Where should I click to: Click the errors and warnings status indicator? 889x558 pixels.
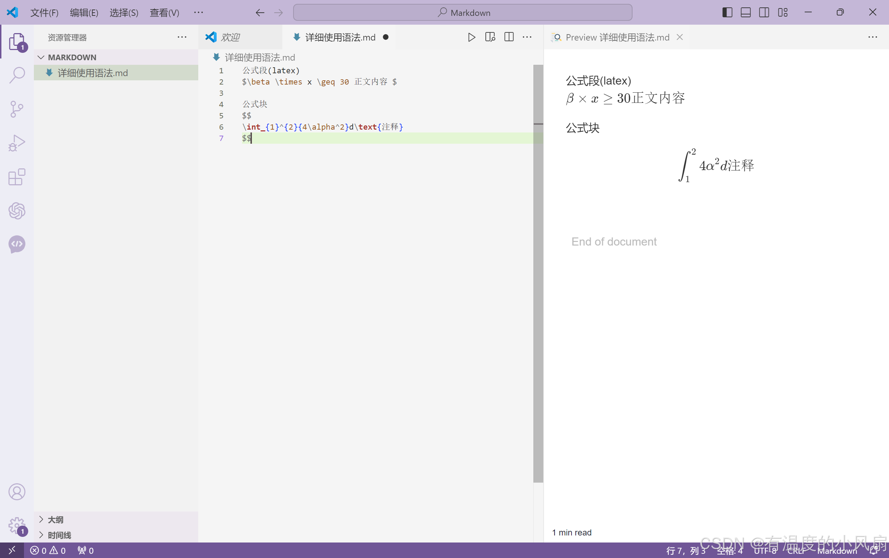pyautogui.click(x=48, y=551)
